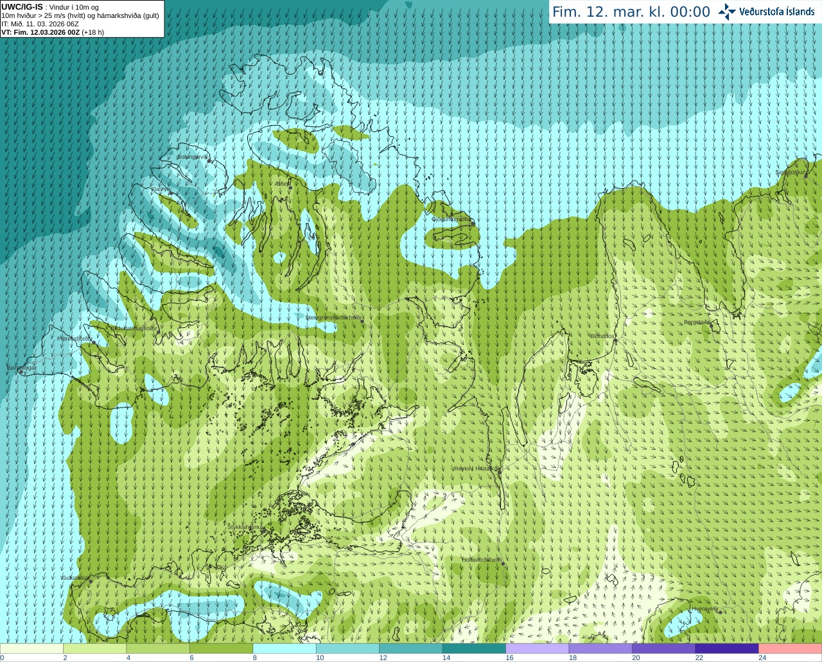Image resolution: width=822 pixels, height=662 pixels.
Task: Click the Stykkishólmur station label
Action: 245,526
